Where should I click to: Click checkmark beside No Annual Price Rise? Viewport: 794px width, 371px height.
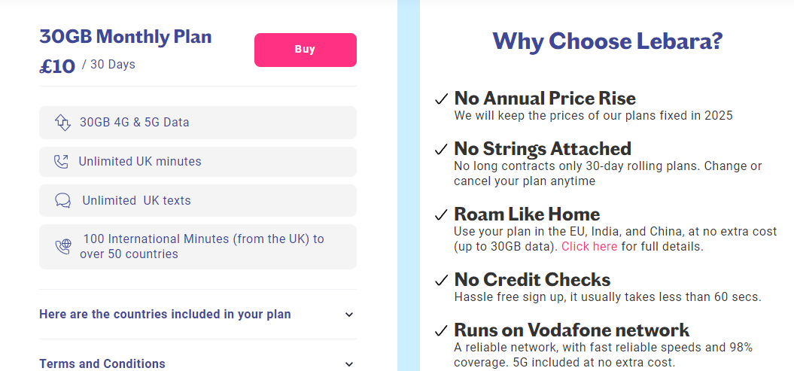point(442,99)
